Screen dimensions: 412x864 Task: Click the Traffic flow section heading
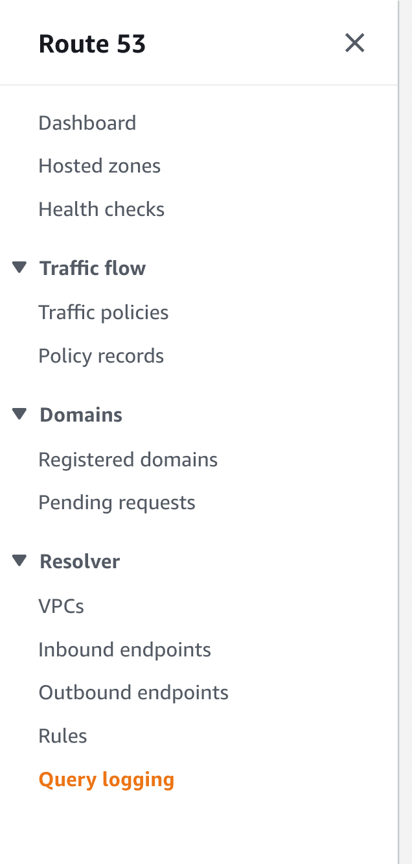(x=93, y=268)
